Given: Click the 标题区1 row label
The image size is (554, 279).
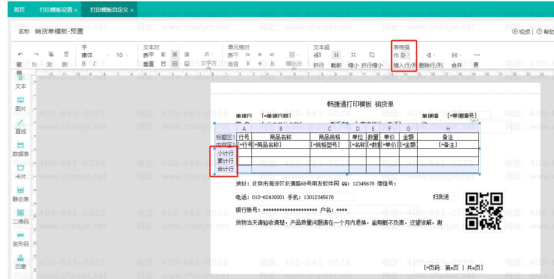Looking at the screenshot, I should coord(226,137).
